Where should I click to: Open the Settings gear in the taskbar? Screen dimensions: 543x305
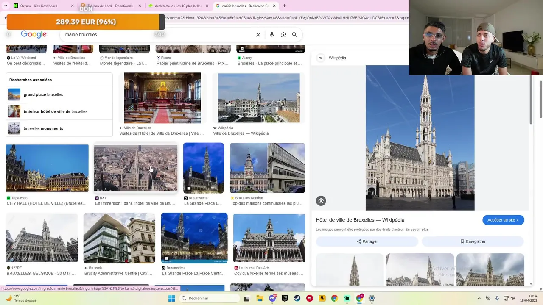click(372, 298)
